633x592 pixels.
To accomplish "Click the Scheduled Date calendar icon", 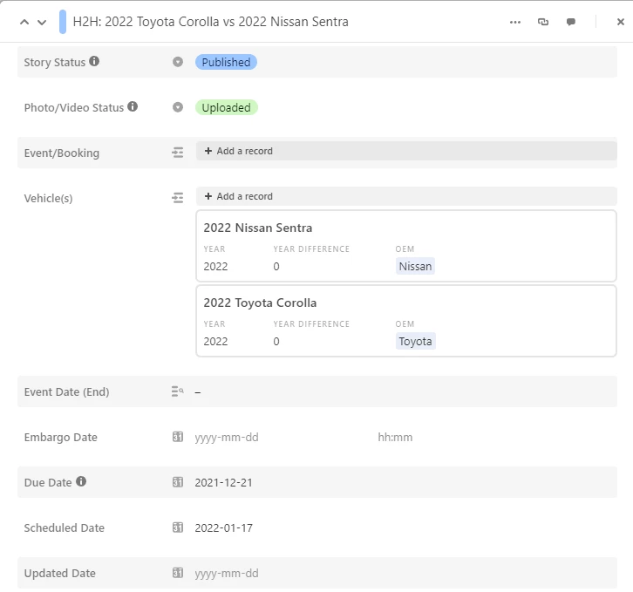I will coord(178,527).
